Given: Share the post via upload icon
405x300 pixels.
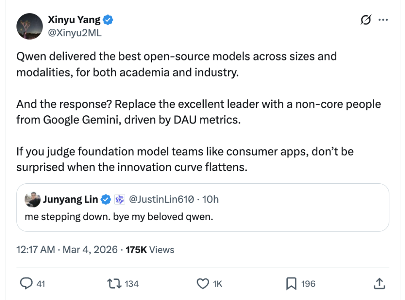Looking at the screenshot, I should point(379,284).
